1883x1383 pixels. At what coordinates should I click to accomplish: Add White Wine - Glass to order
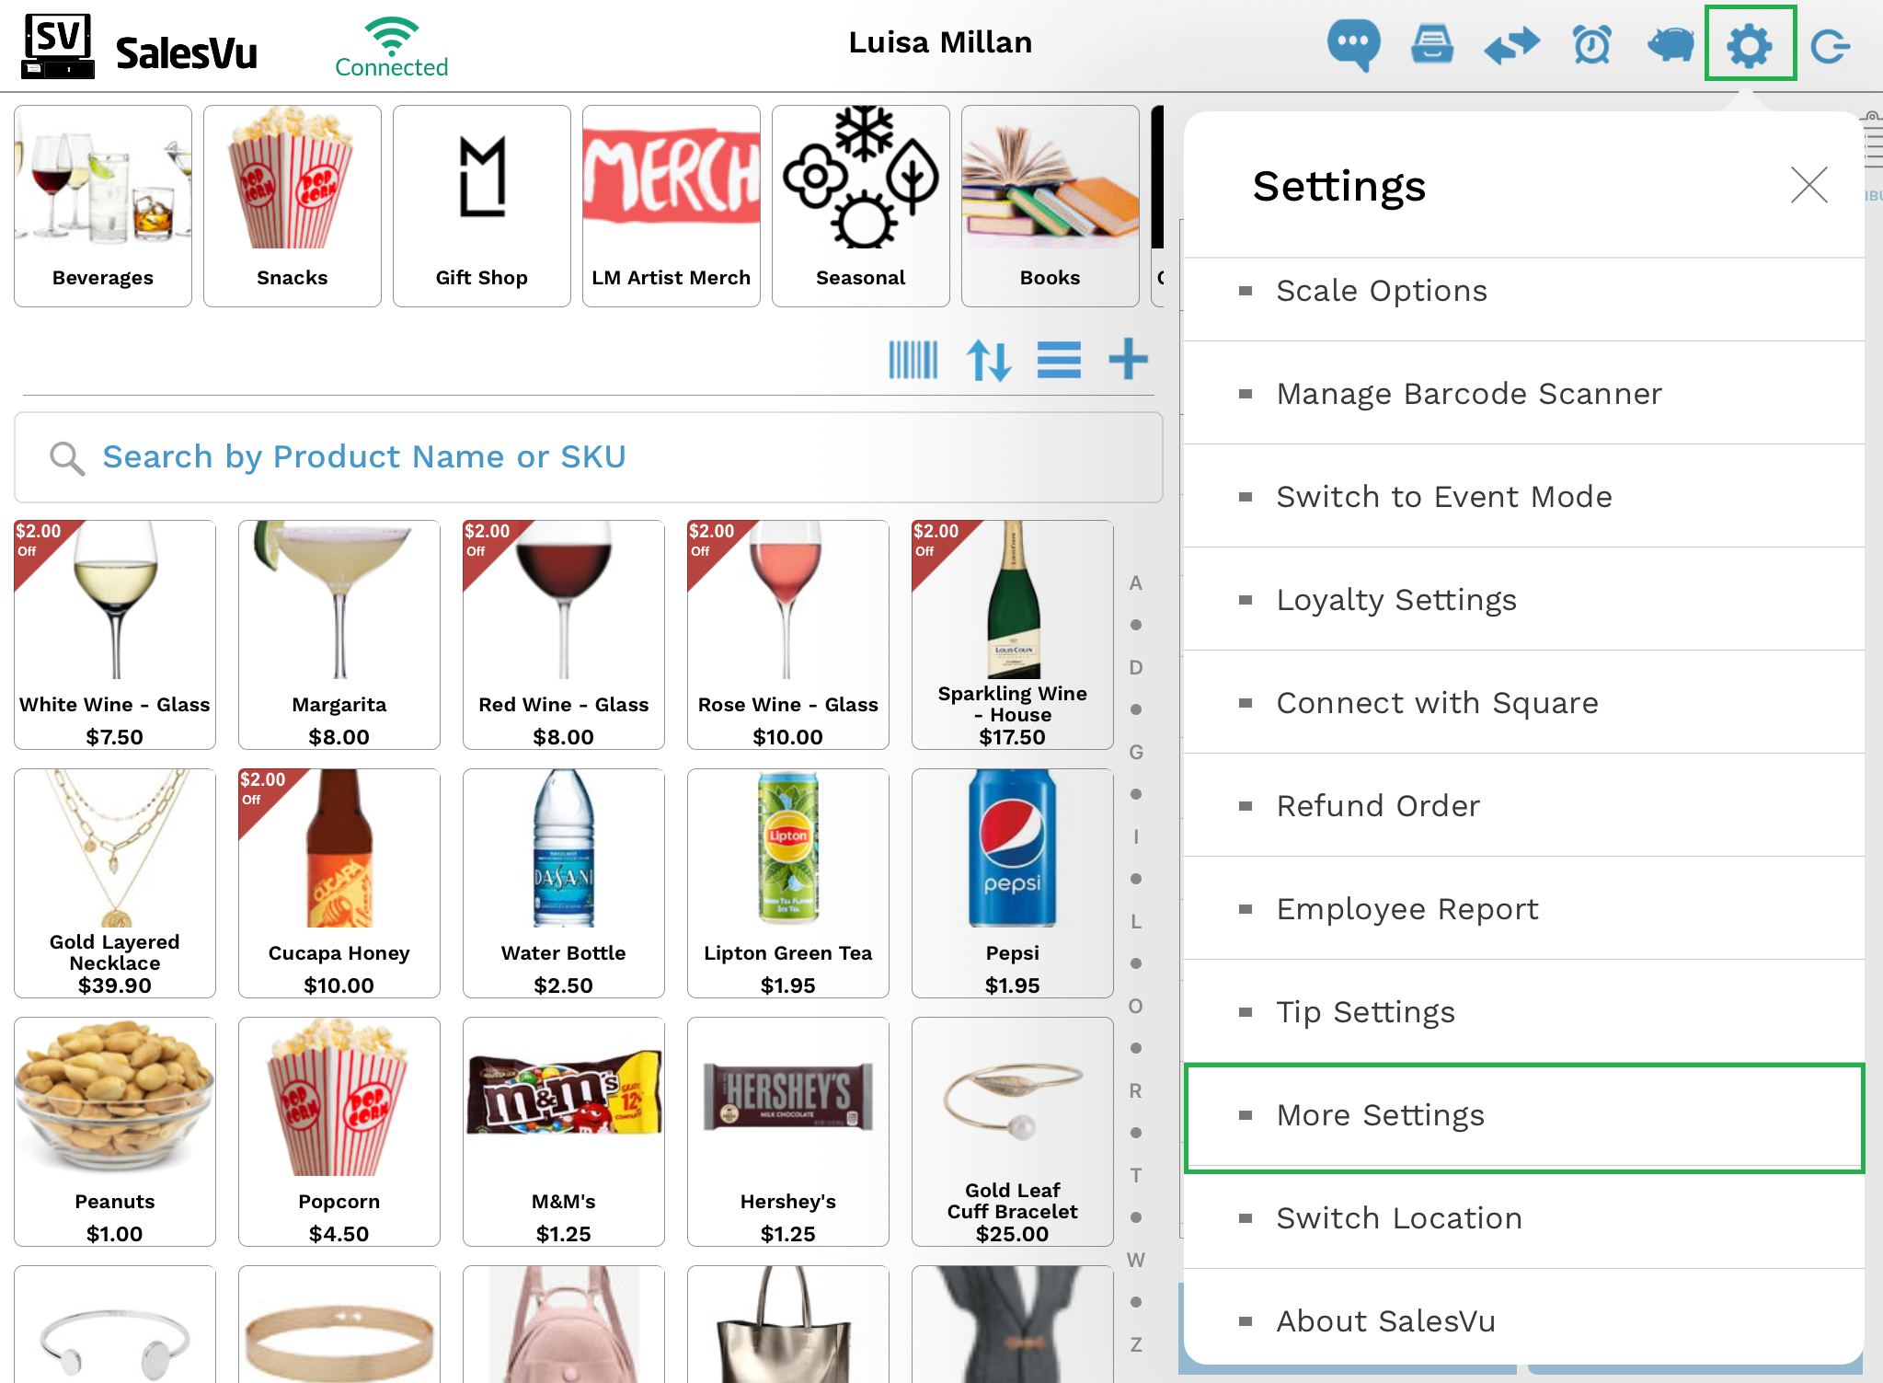[x=115, y=635]
